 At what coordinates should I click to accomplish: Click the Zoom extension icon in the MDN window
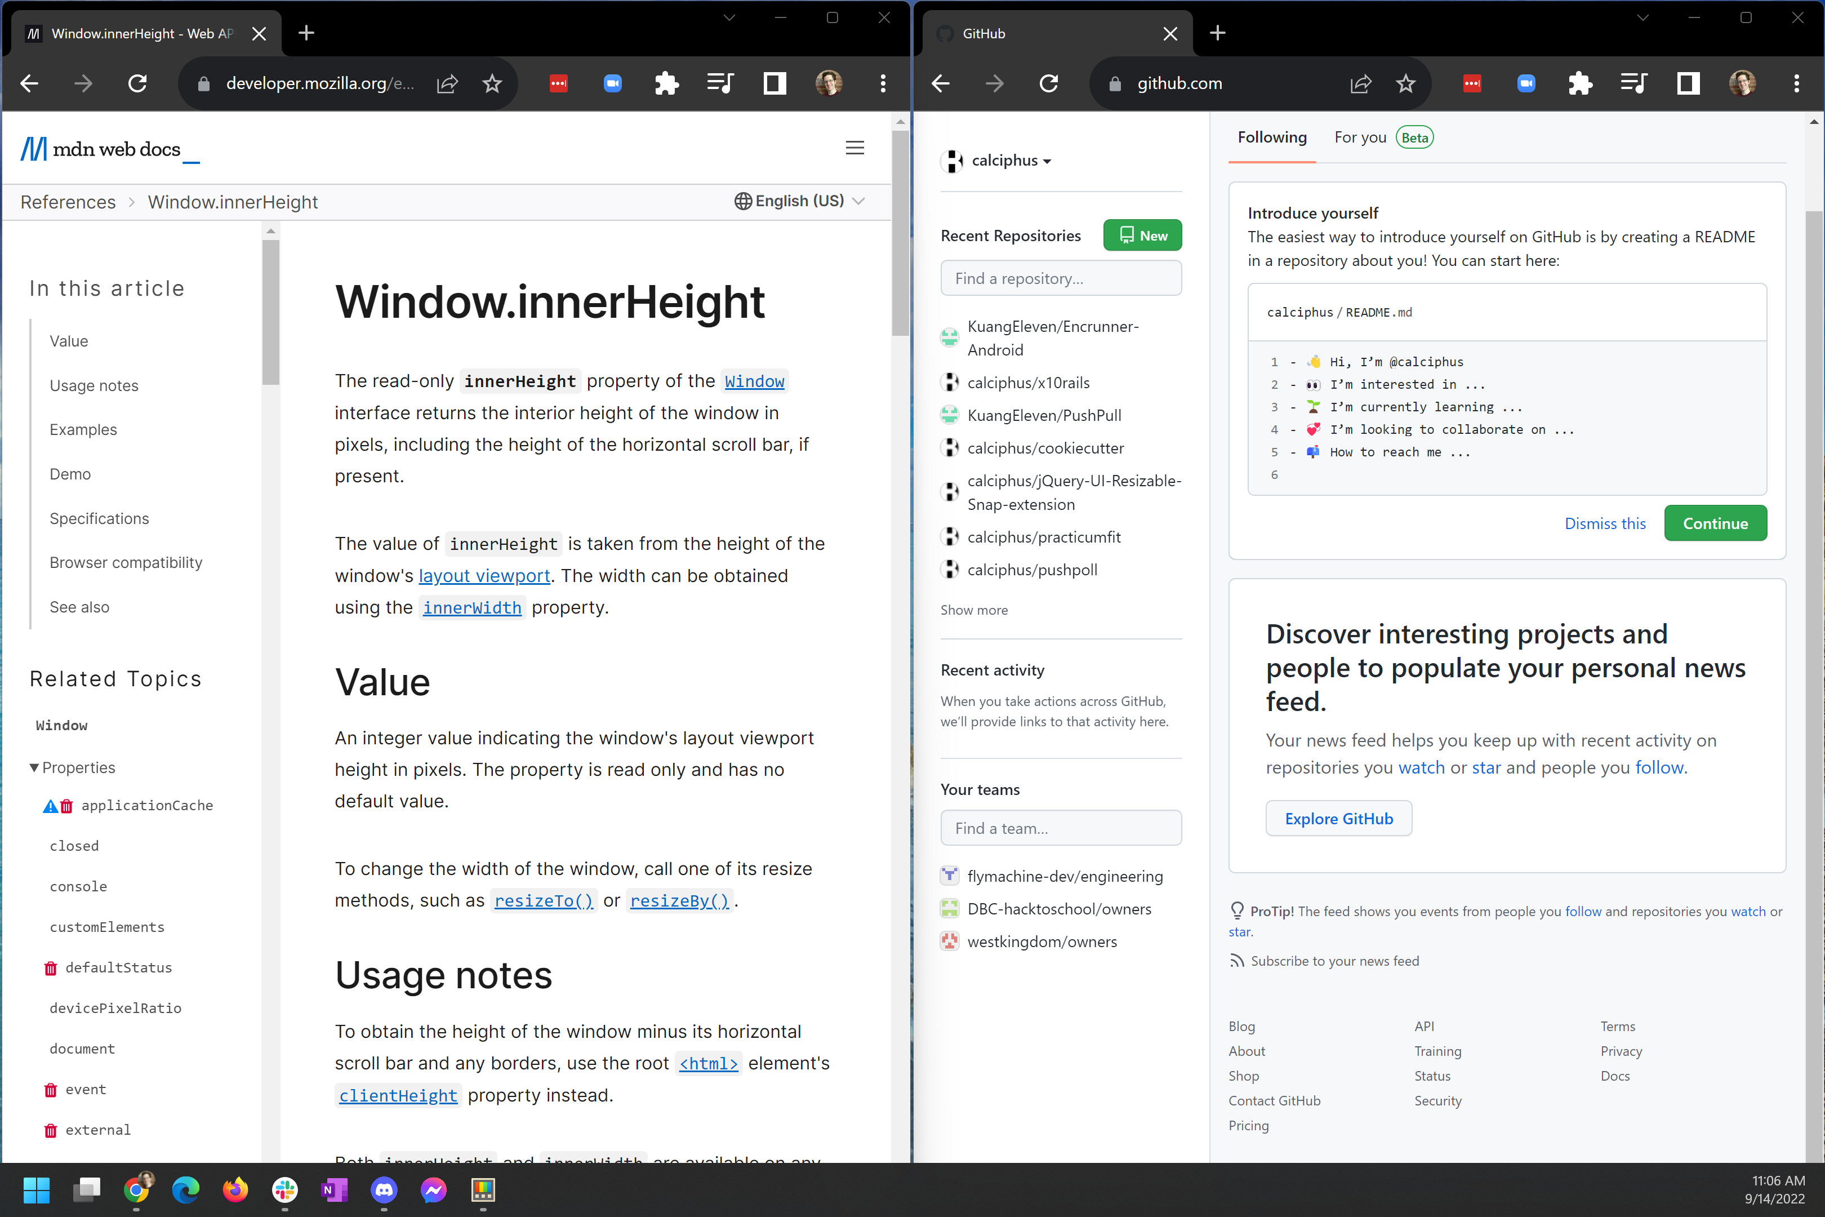click(x=612, y=84)
